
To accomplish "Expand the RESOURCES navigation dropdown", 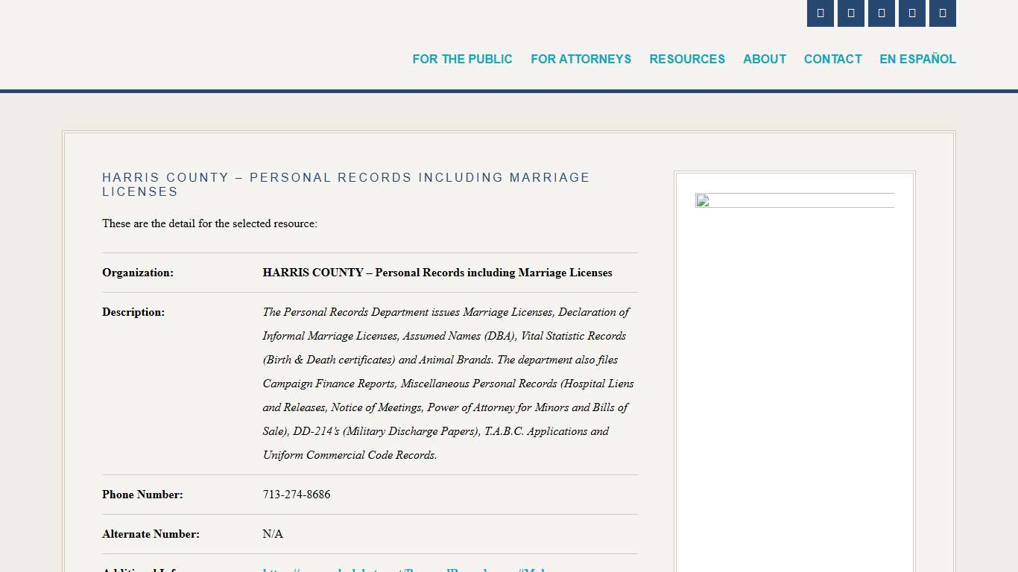I will [x=687, y=59].
